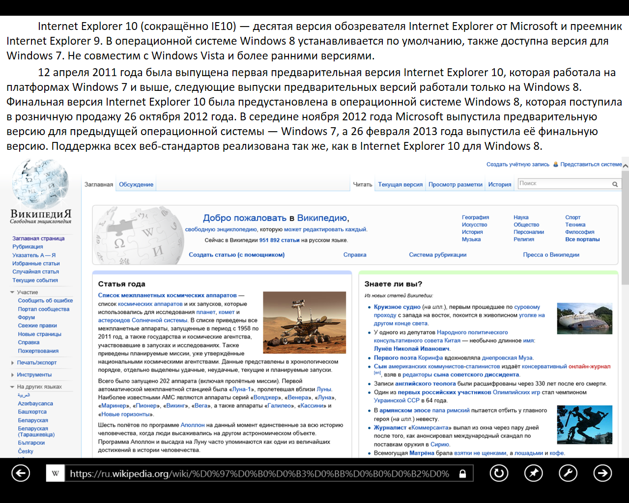
Task: Click the Mars rover thumbnail image
Action: pyautogui.click(x=305, y=322)
